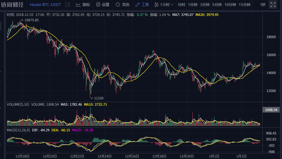Click the 14000 price axis label
Viewport: 282px width, 159px height.
[x=271, y=73]
